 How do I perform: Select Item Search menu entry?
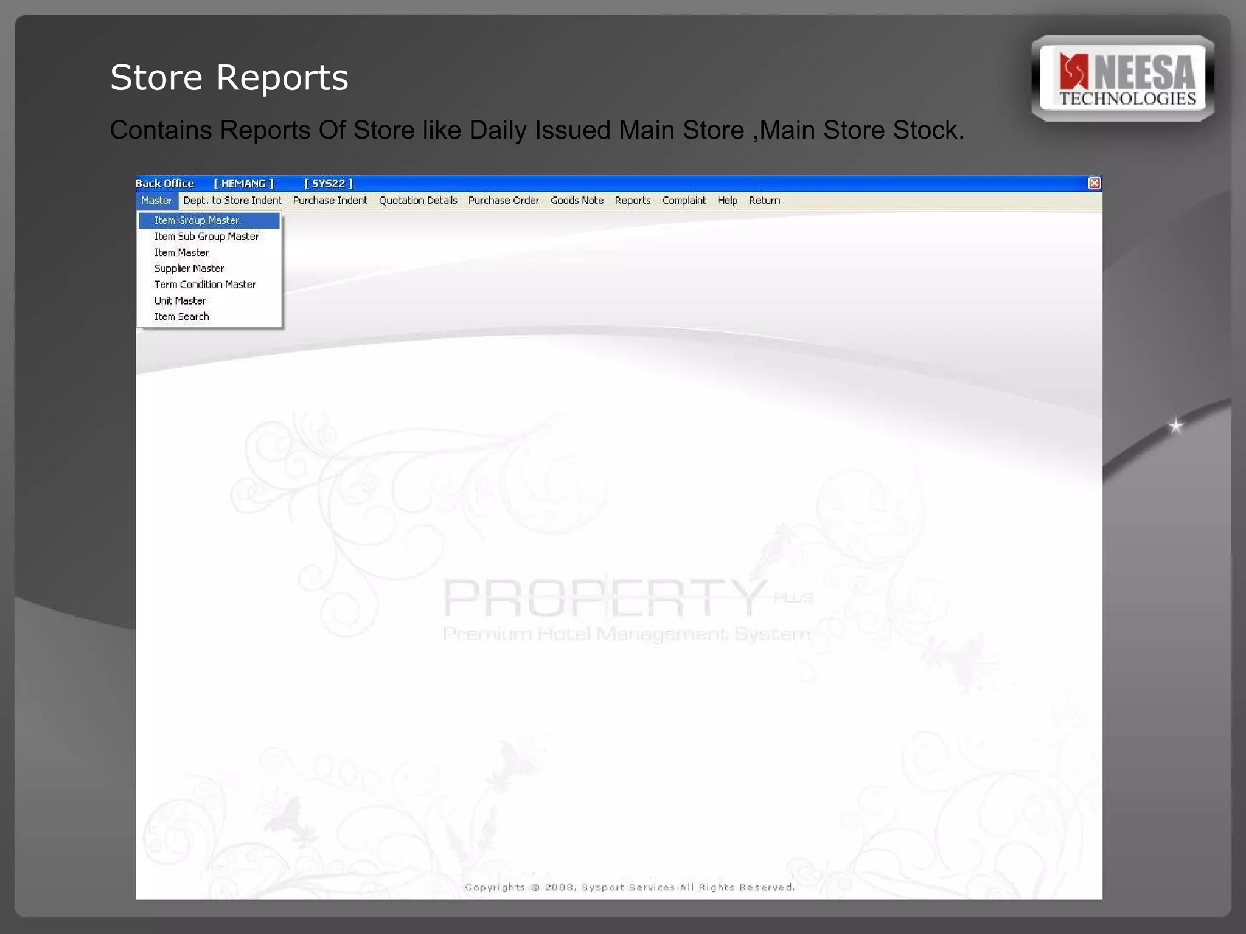pyautogui.click(x=209, y=317)
